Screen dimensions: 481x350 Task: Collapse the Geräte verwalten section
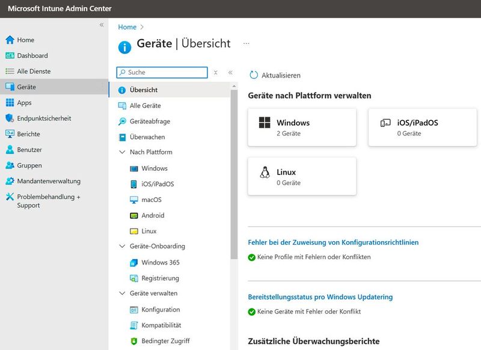coord(122,293)
